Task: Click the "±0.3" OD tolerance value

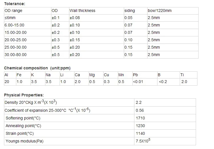Action: (56, 40)
